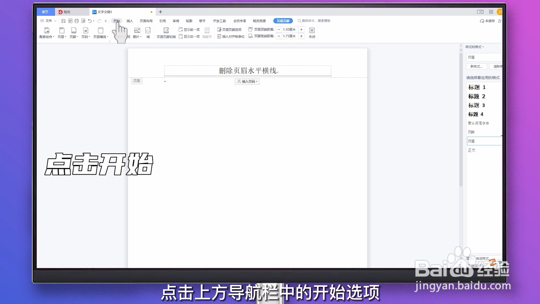Open the 文件 menu dropdown

pyautogui.click(x=48, y=21)
